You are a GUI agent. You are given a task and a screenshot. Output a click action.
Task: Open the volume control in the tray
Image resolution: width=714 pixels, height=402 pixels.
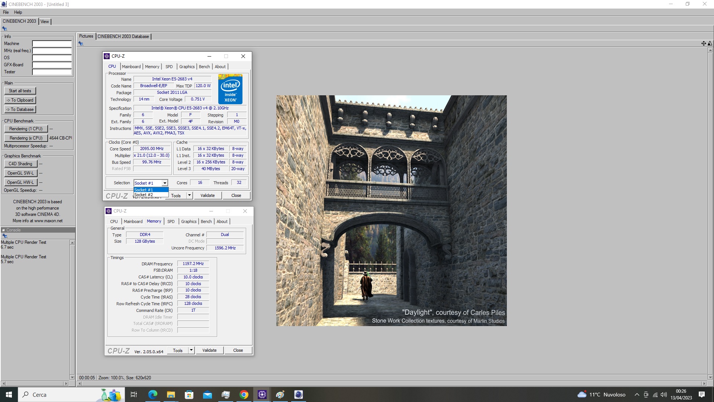[664, 395]
